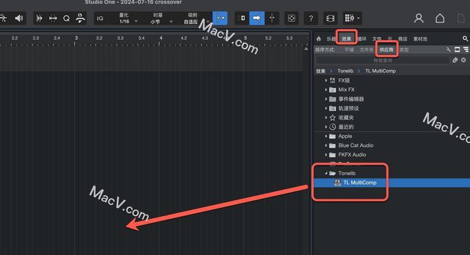Select the Listen speaker tool
The width and height of the screenshot is (470, 255).
point(19,18)
